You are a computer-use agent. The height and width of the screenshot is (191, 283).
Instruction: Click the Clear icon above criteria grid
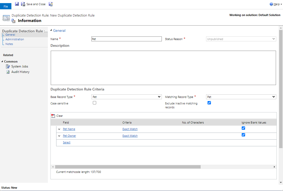53,116
